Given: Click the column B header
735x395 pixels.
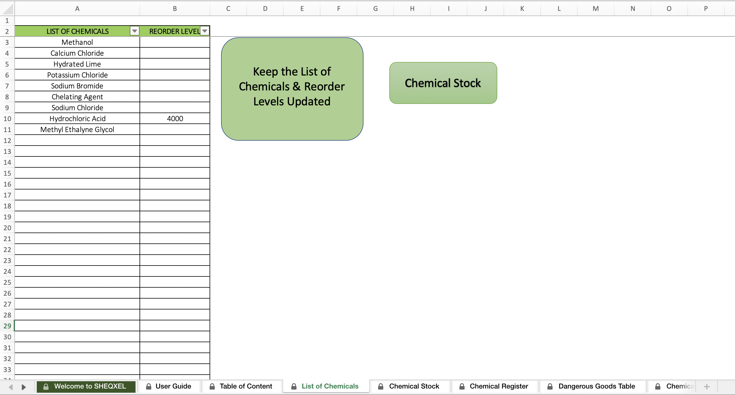Looking at the screenshot, I should (x=175, y=8).
